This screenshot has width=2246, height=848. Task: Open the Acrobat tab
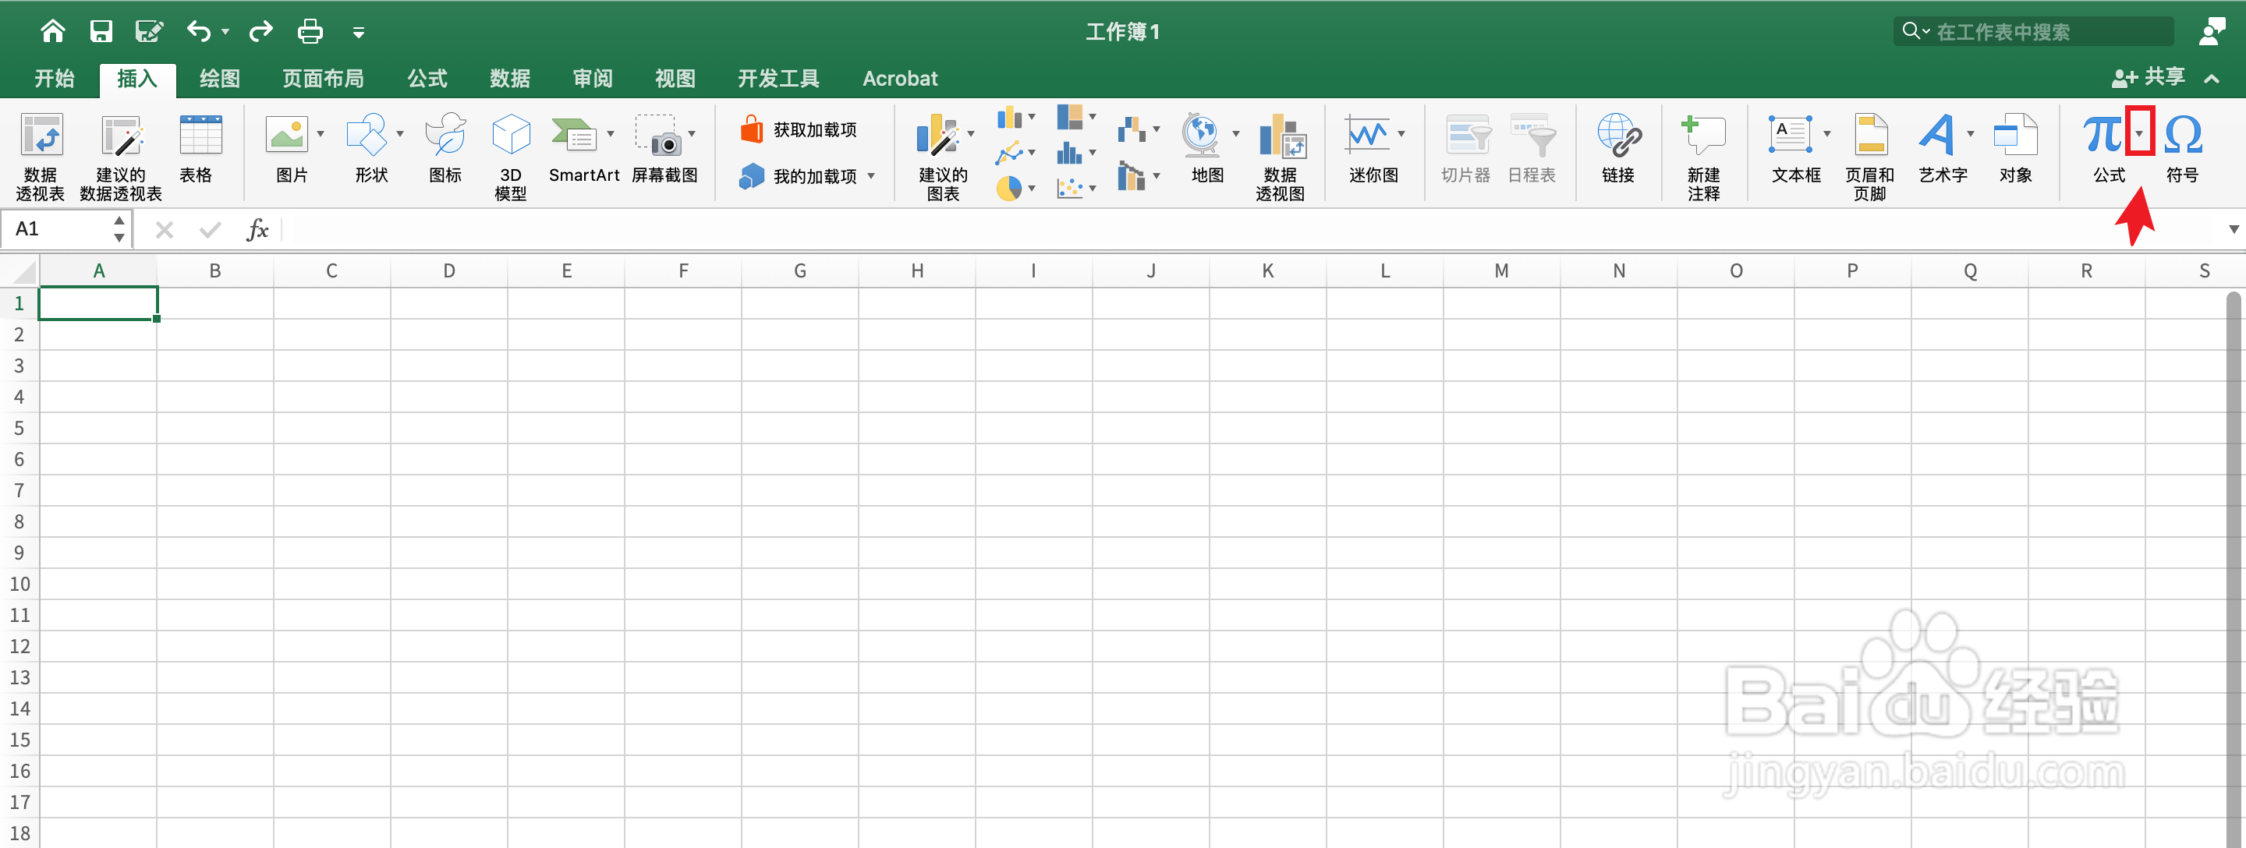[x=900, y=79]
